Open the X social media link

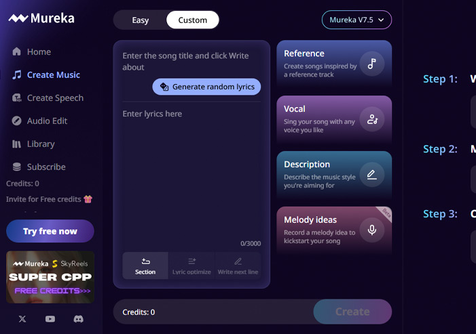coord(22,318)
